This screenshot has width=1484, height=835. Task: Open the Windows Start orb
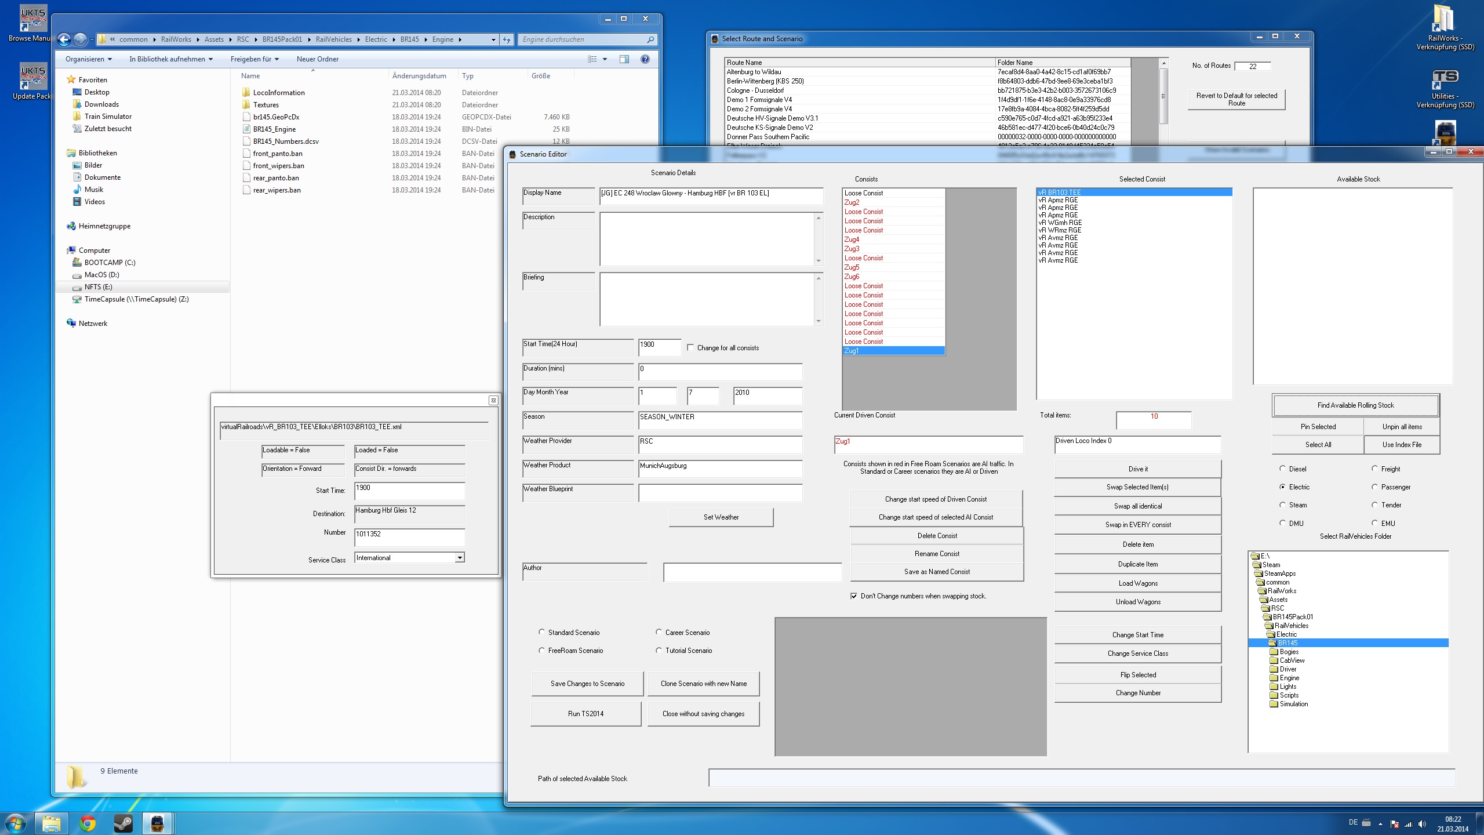16,823
